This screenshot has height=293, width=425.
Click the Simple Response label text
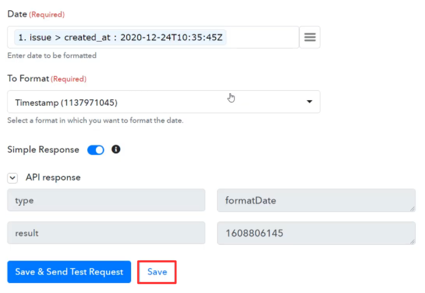tap(43, 150)
